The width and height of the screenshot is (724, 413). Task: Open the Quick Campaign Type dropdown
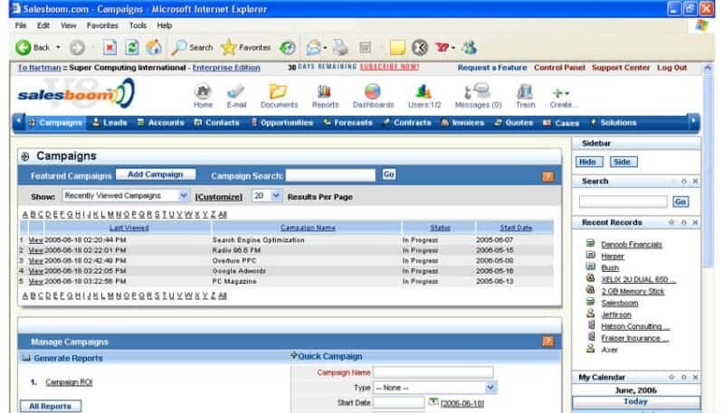pyautogui.click(x=434, y=388)
